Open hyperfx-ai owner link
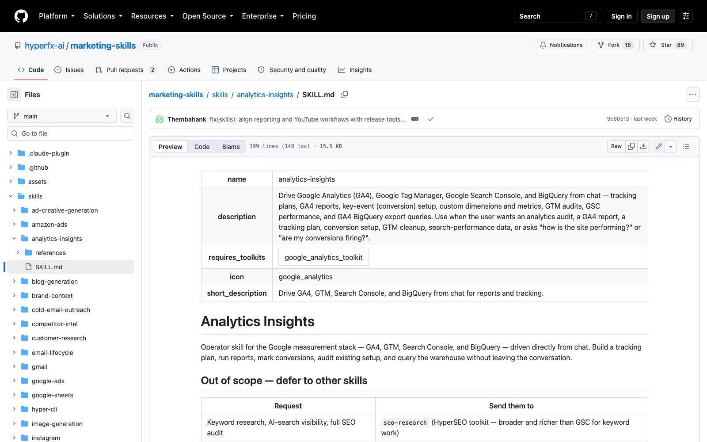 (45, 46)
